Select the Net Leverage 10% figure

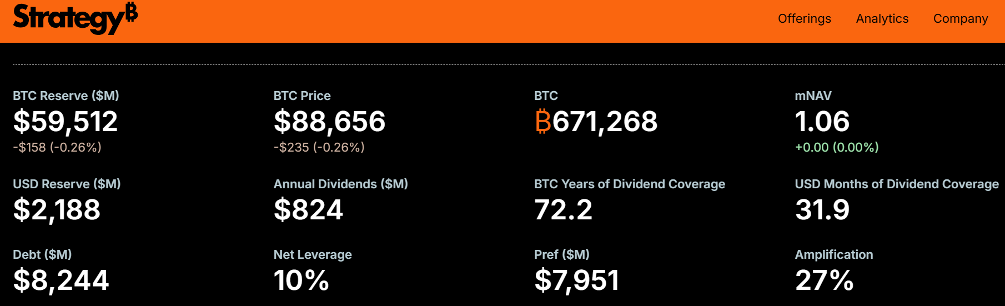point(301,280)
